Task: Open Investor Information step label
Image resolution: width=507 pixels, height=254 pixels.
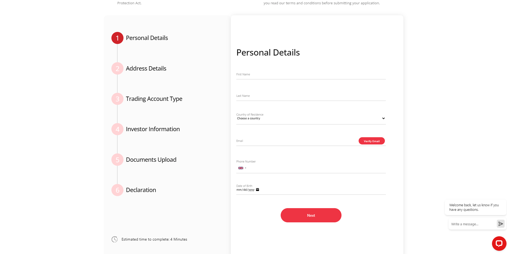Action: click(x=153, y=129)
